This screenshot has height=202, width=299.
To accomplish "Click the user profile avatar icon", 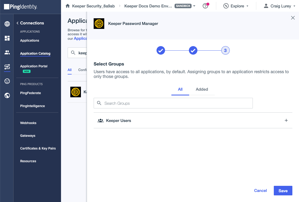I will click(x=266, y=6).
